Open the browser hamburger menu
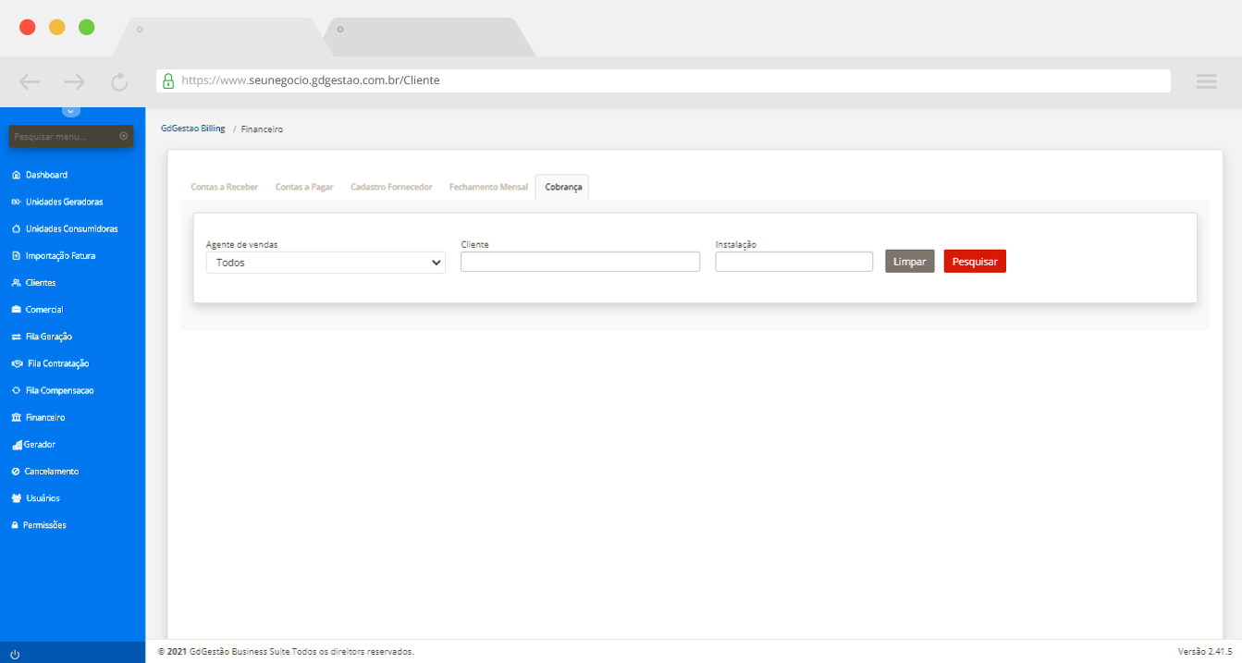This screenshot has width=1242, height=663. [1206, 81]
